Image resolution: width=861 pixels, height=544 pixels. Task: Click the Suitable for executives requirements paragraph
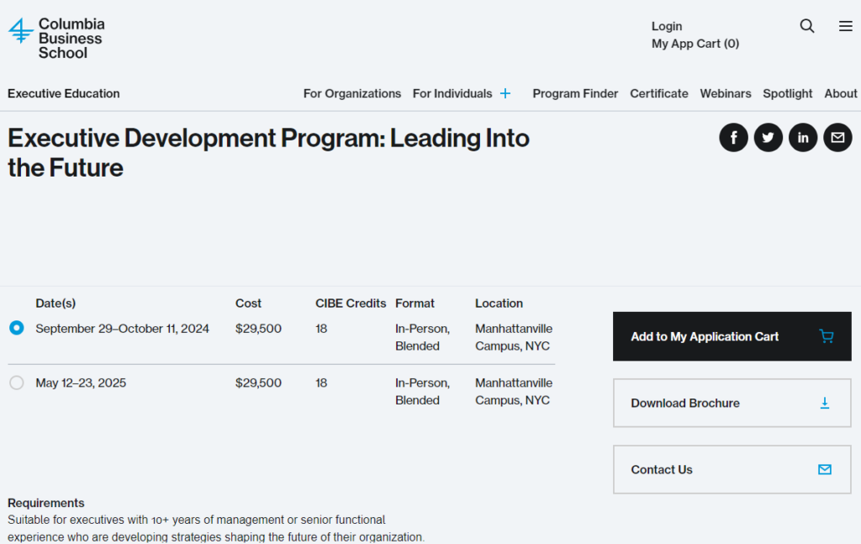pos(216,528)
